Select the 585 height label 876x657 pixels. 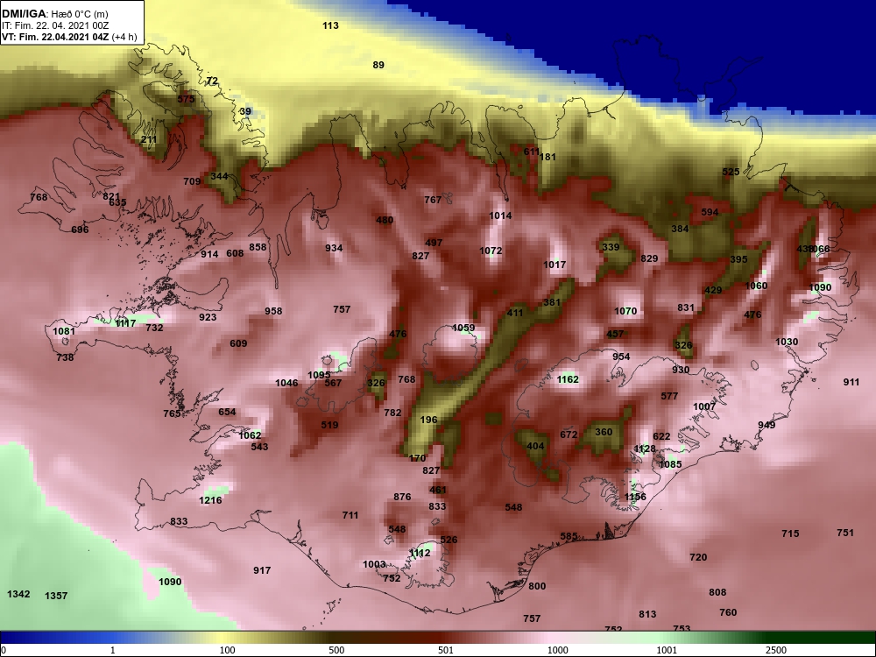click(569, 536)
